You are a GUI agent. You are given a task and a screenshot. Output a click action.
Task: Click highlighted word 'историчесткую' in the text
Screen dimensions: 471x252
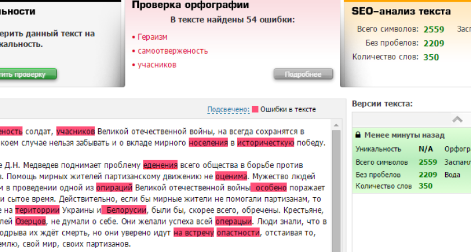265,143
